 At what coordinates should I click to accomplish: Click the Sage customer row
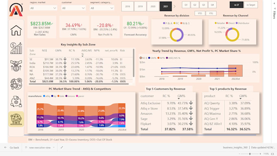pyautogui.click(x=167, y=119)
